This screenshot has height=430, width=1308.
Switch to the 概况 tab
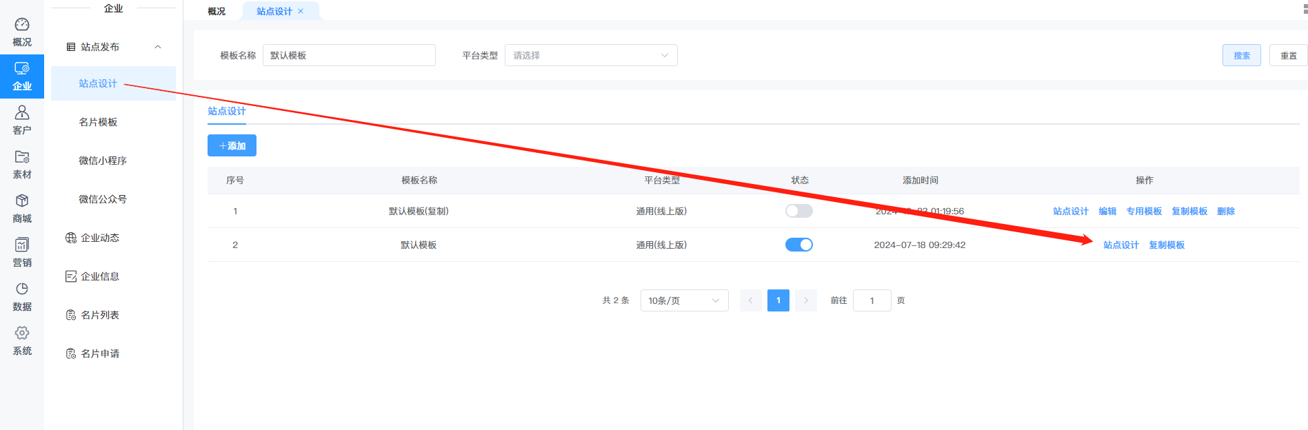pos(217,11)
